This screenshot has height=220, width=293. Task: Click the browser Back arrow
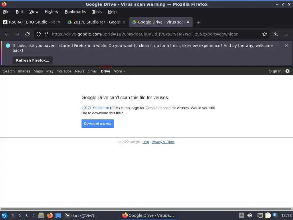(7, 34)
